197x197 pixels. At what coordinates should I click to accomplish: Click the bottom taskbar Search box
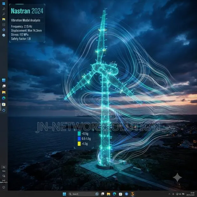pos(84,194)
